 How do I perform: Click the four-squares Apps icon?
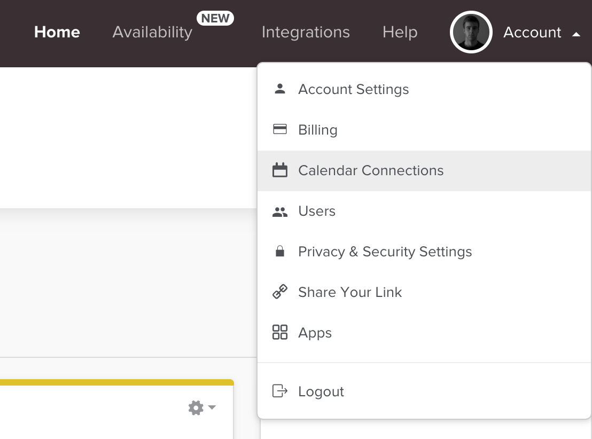click(x=279, y=332)
